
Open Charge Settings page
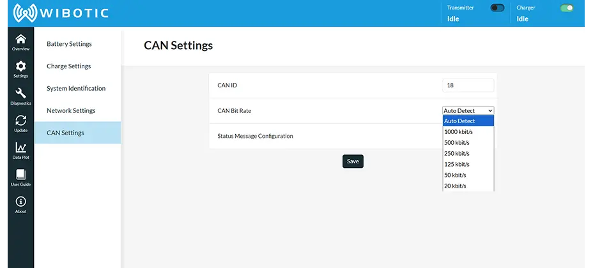click(68, 66)
